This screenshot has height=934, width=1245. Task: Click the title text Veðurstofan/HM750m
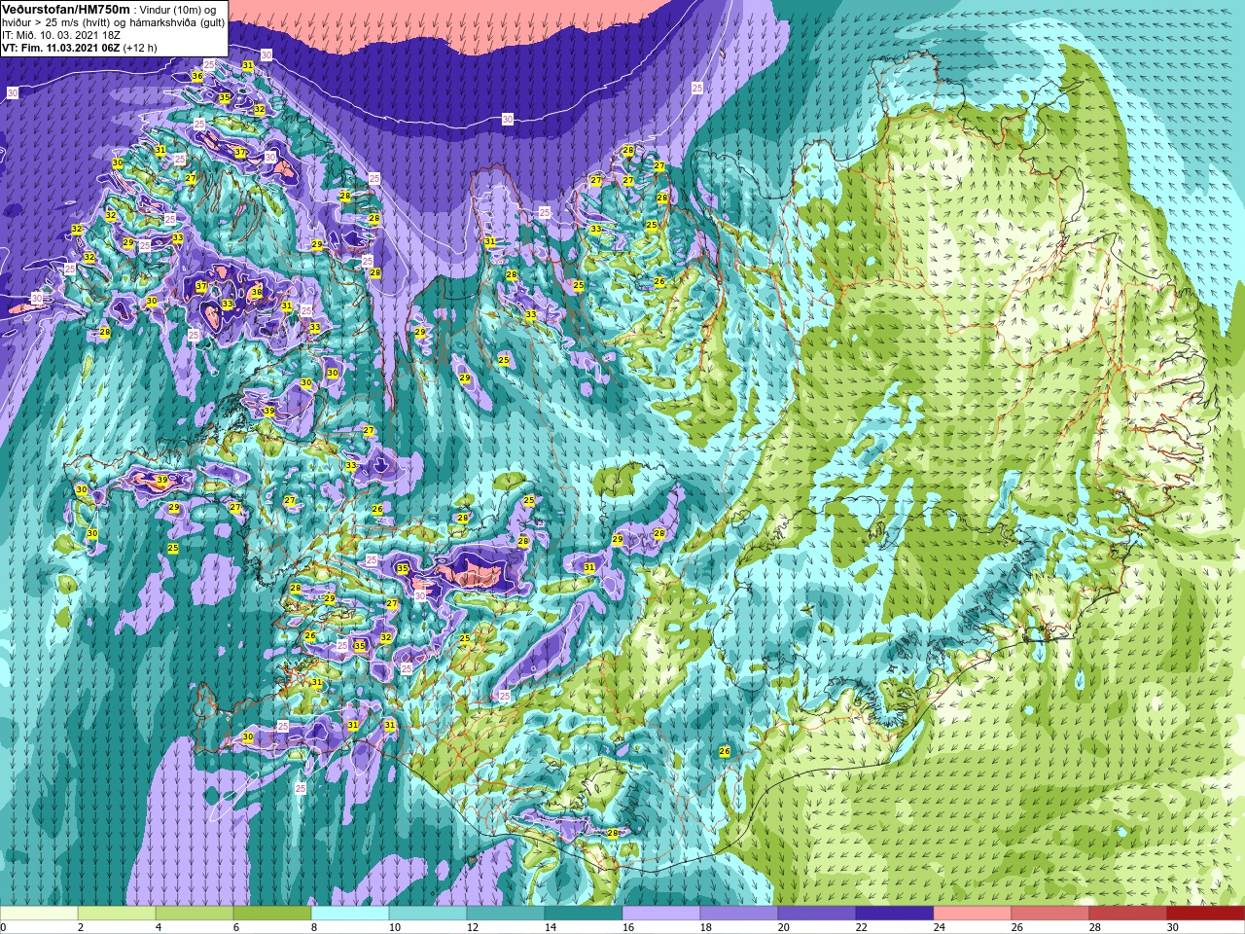coord(66,8)
